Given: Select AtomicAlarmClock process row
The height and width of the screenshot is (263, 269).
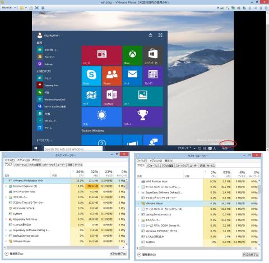Looking at the screenshot, I should point(64,208).
